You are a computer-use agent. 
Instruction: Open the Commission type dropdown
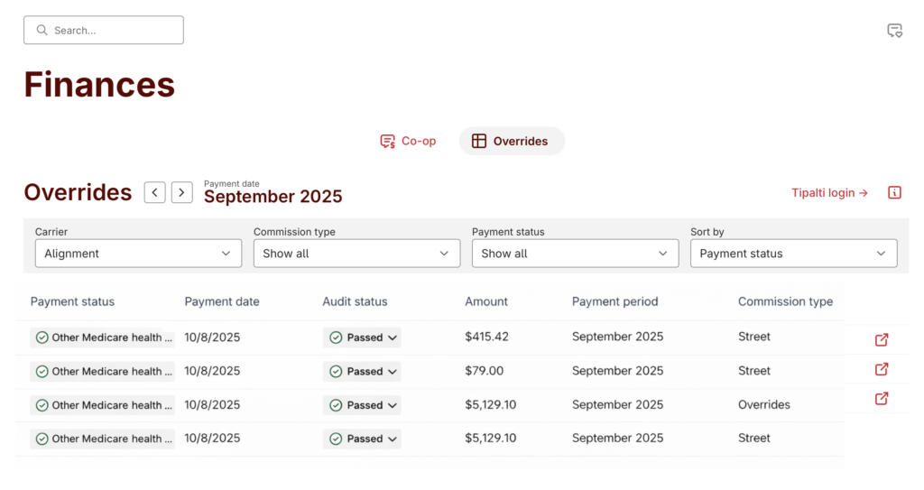pos(356,254)
